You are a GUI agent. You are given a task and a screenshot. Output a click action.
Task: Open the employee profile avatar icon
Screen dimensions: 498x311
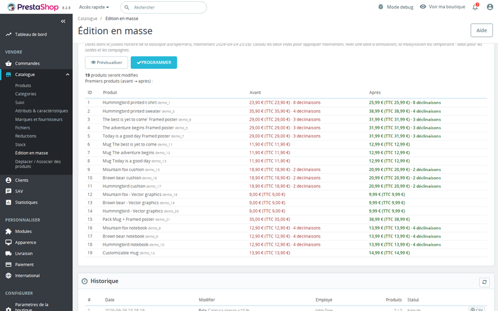[490, 7]
